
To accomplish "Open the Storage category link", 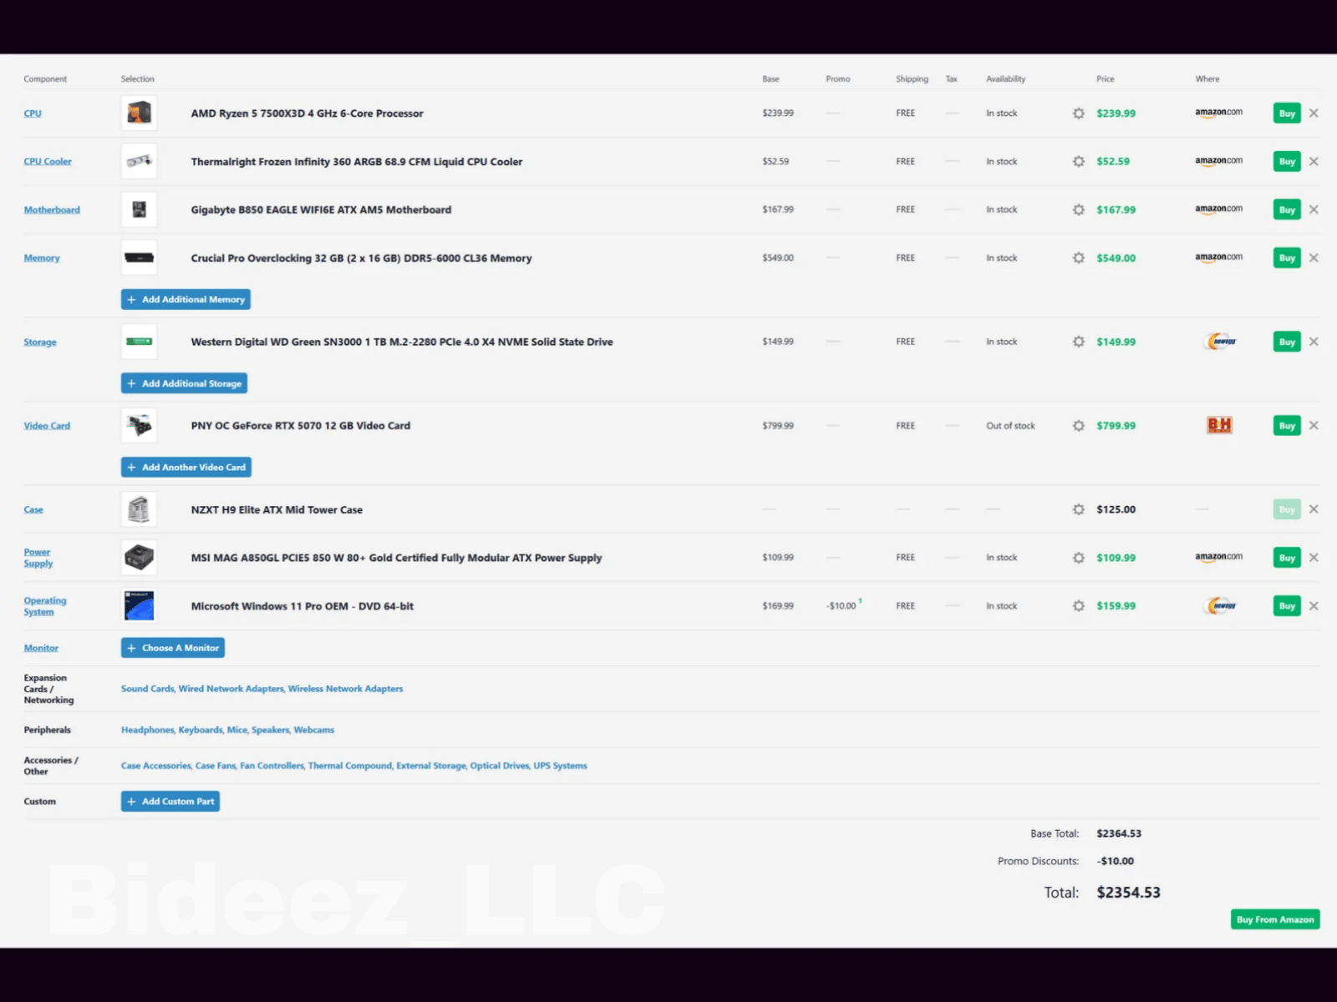I will pos(40,342).
